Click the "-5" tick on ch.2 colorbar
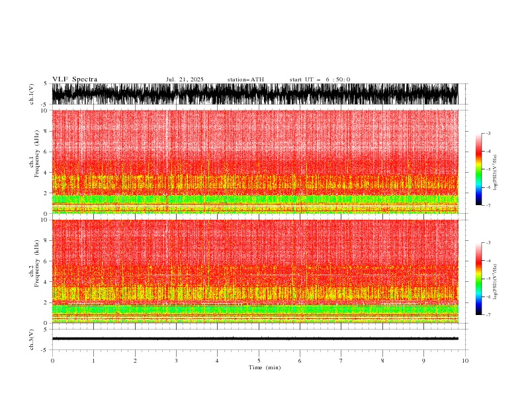Viewport: 524px width, 405px height. click(x=488, y=279)
